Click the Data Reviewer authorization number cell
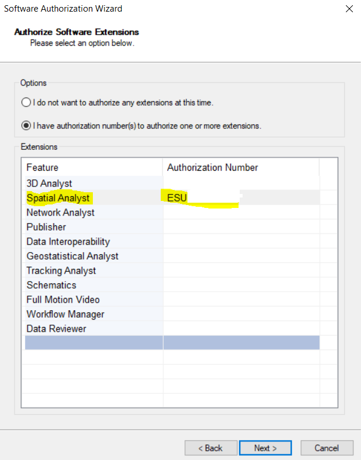The height and width of the screenshot is (460, 361). (x=241, y=329)
